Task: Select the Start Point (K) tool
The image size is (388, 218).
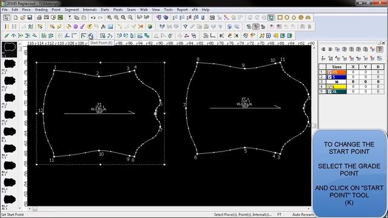Action: tap(90, 36)
